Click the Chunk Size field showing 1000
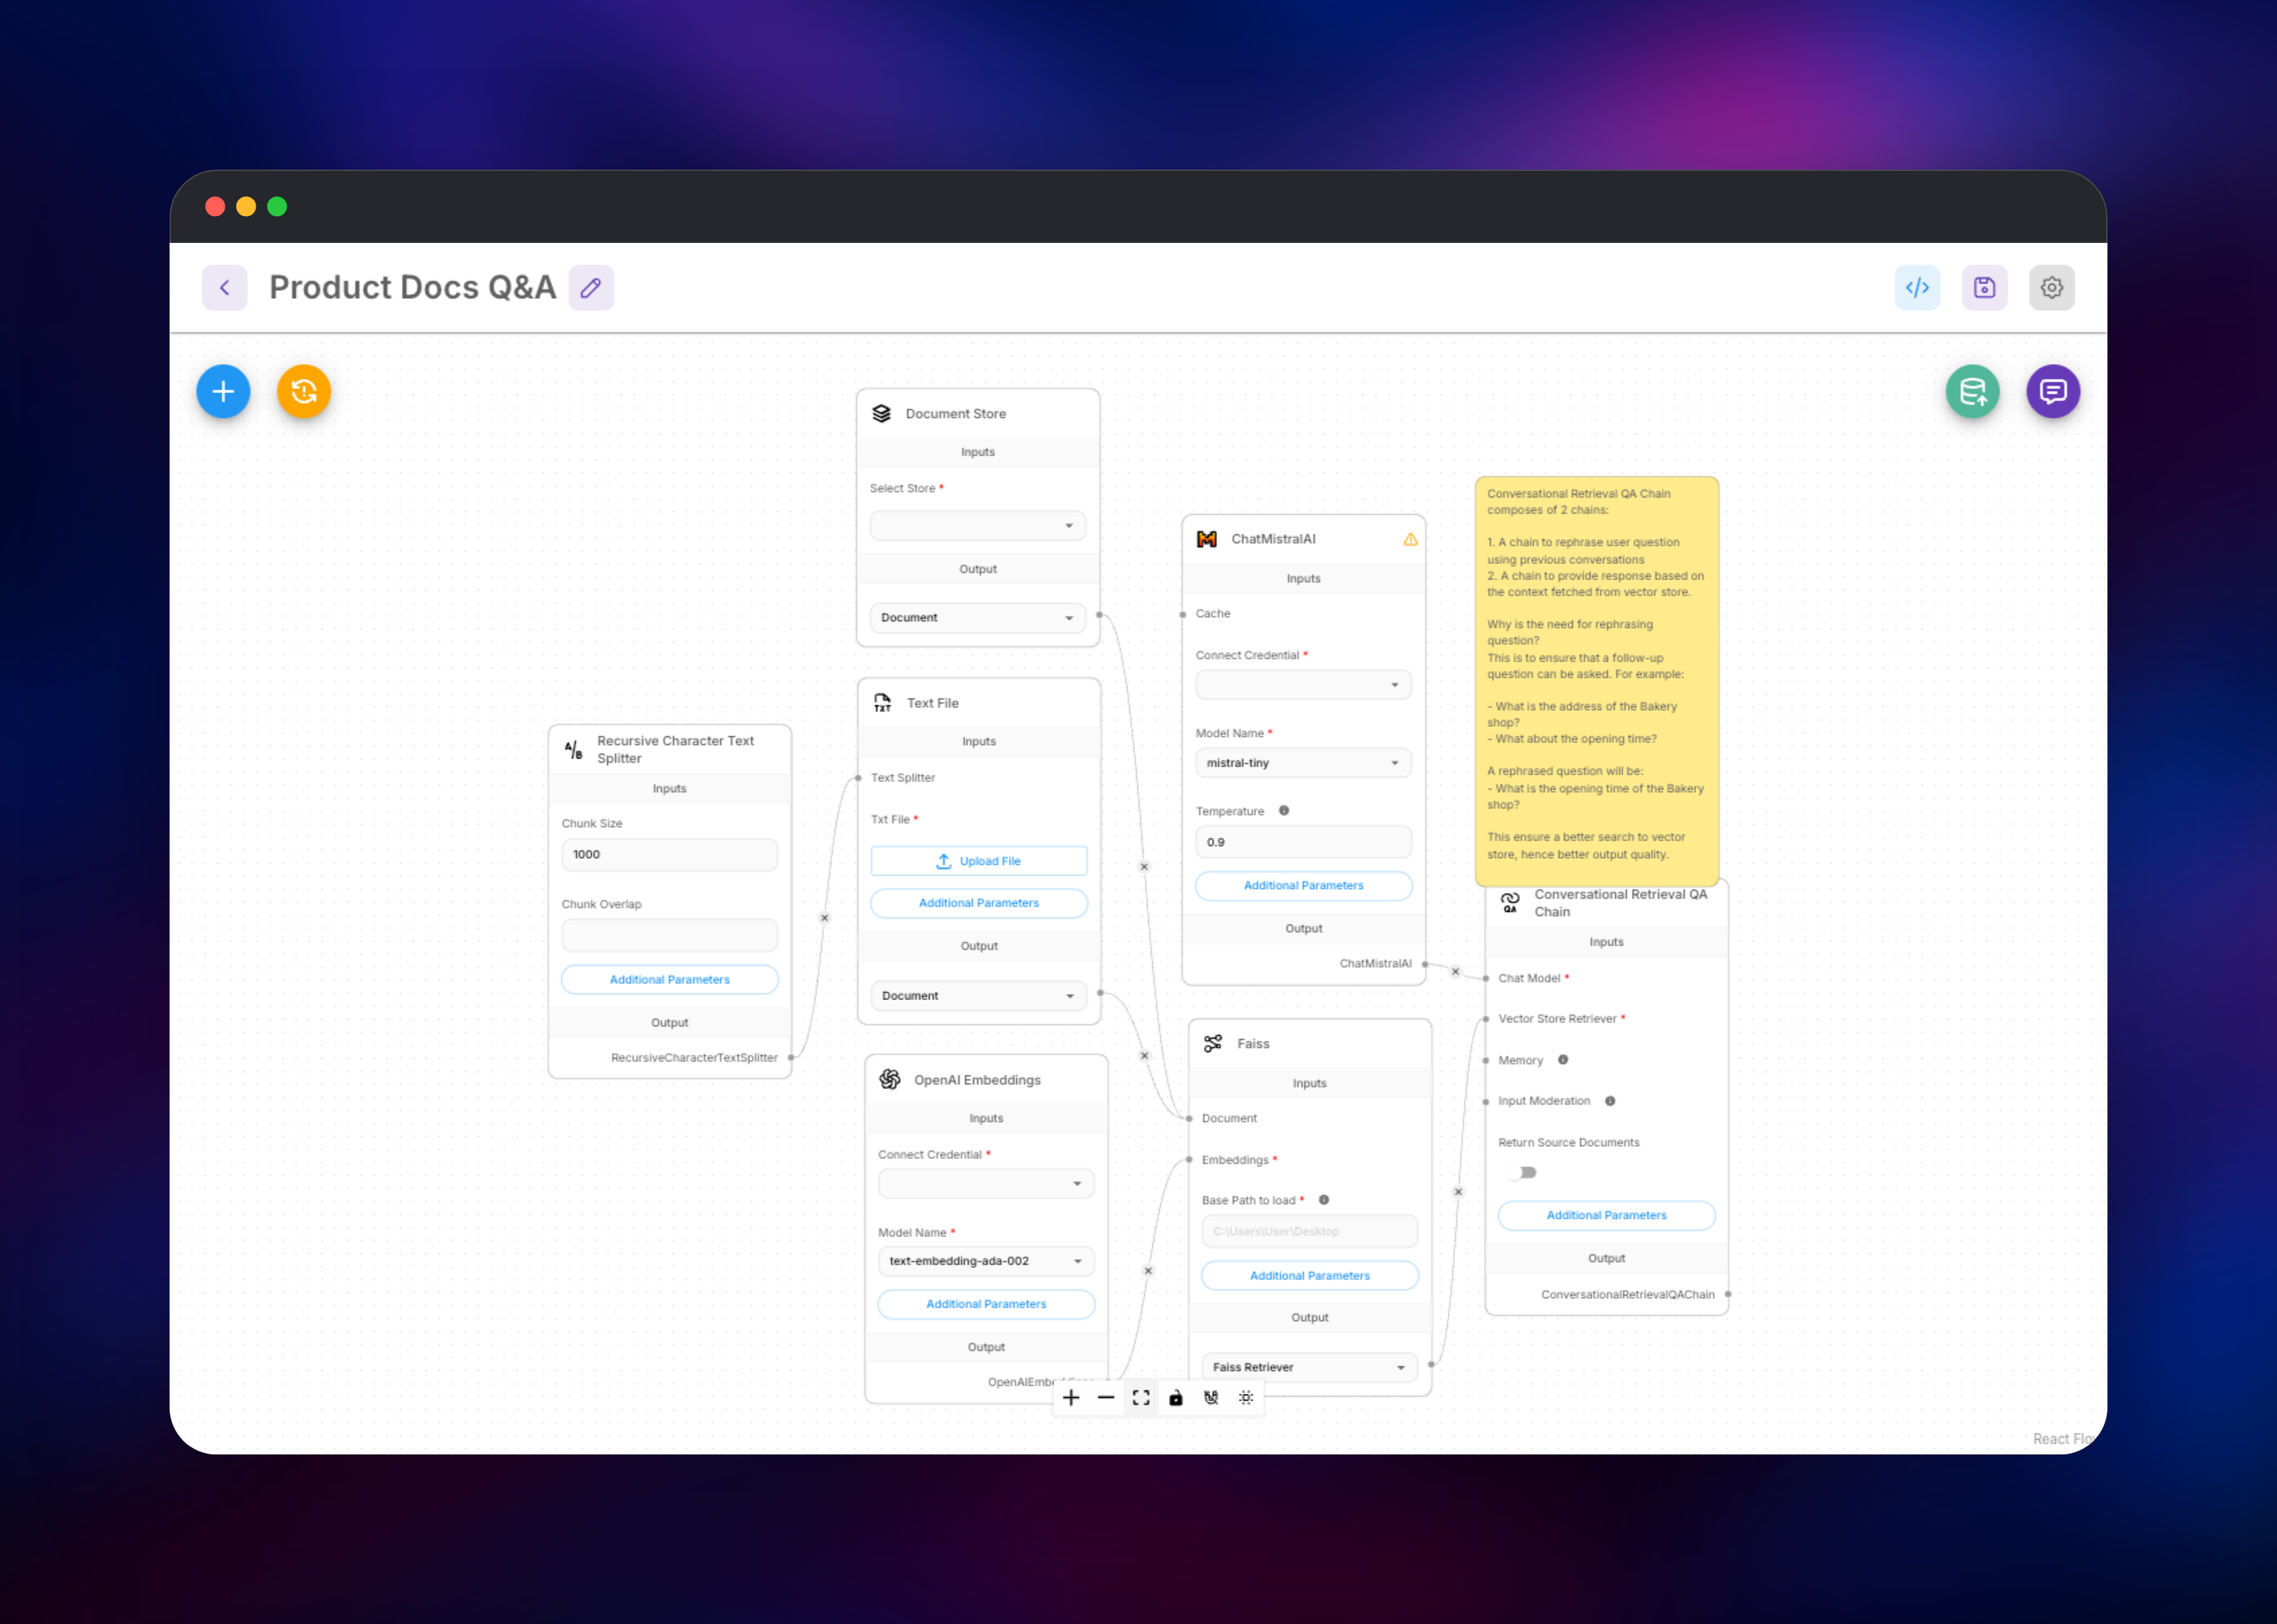2277x1624 pixels. pos(670,855)
